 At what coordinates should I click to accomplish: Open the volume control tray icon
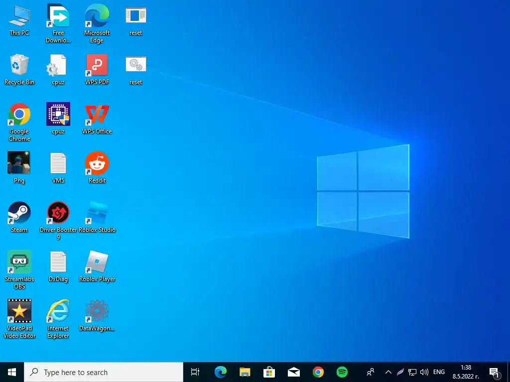(x=424, y=372)
